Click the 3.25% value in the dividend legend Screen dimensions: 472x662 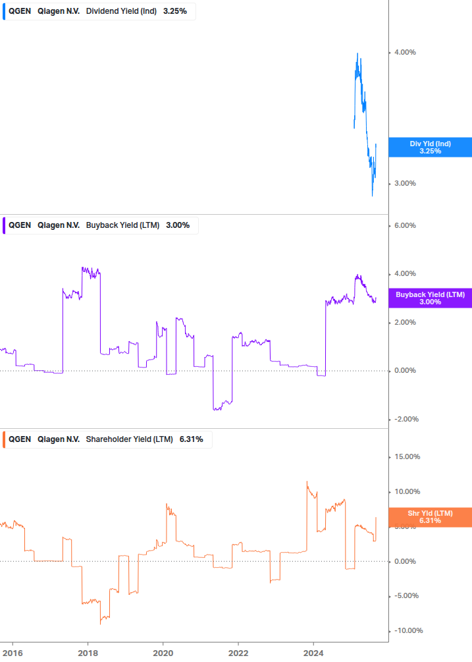175,11
